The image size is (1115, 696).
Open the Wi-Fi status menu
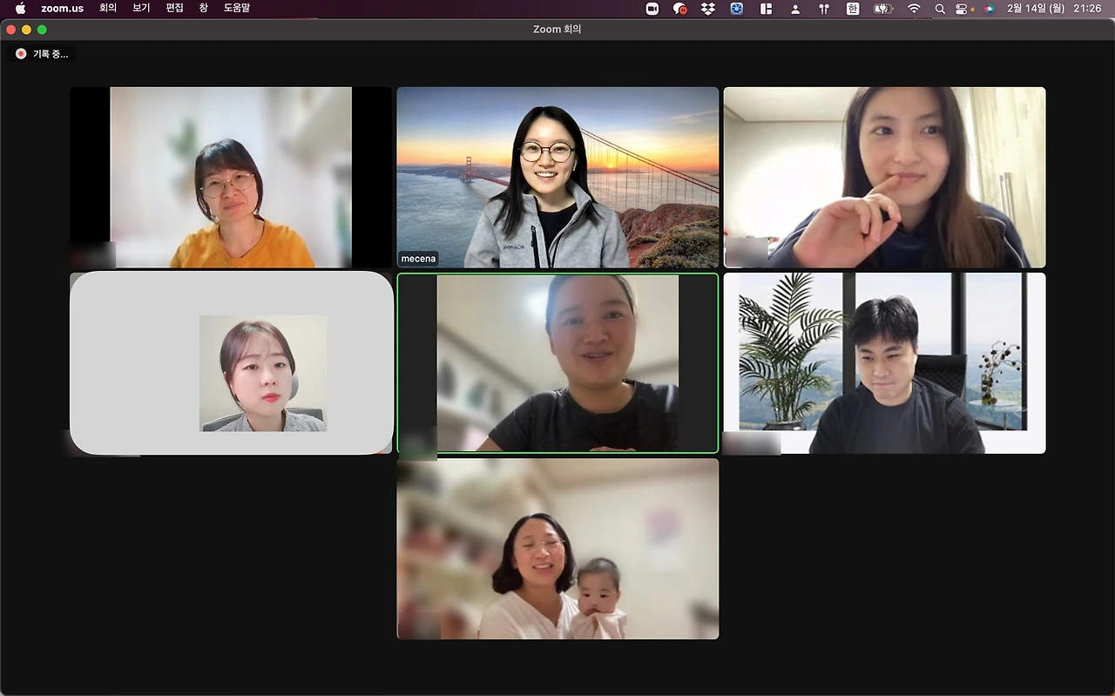click(914, 9)
